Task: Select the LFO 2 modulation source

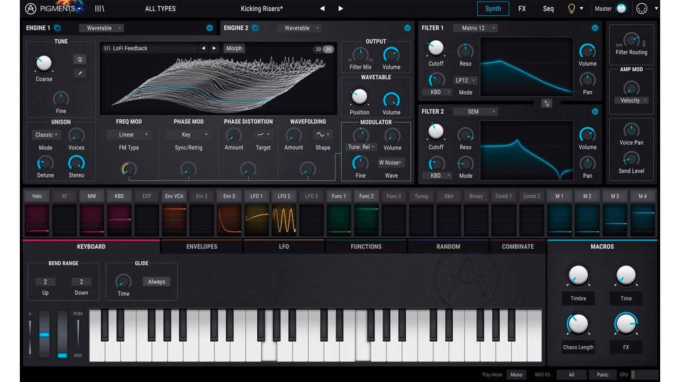Action: point(284,196)
